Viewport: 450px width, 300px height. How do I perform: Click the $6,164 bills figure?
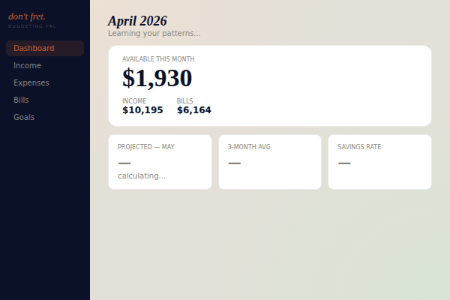(194, 110)
